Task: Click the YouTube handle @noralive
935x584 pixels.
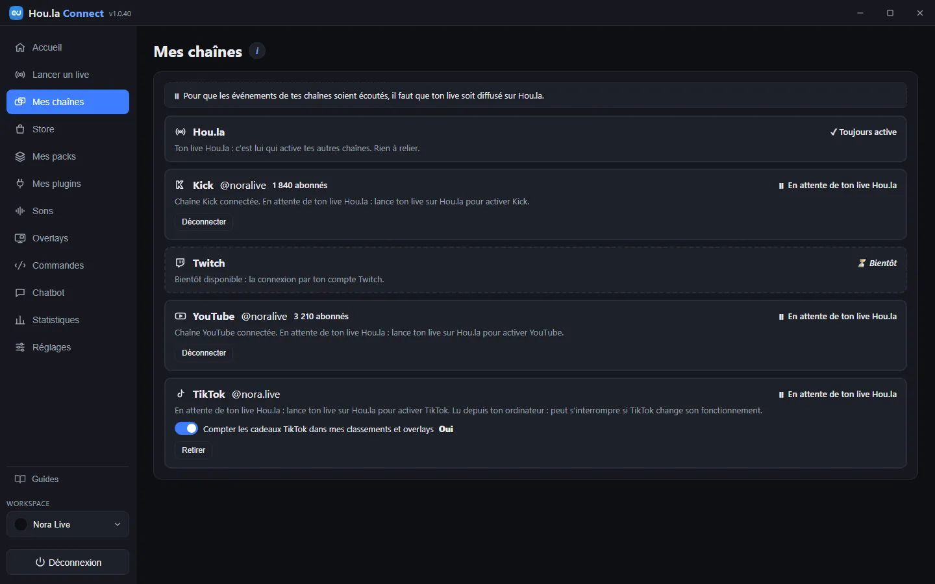Action: [x=264, y=316]
